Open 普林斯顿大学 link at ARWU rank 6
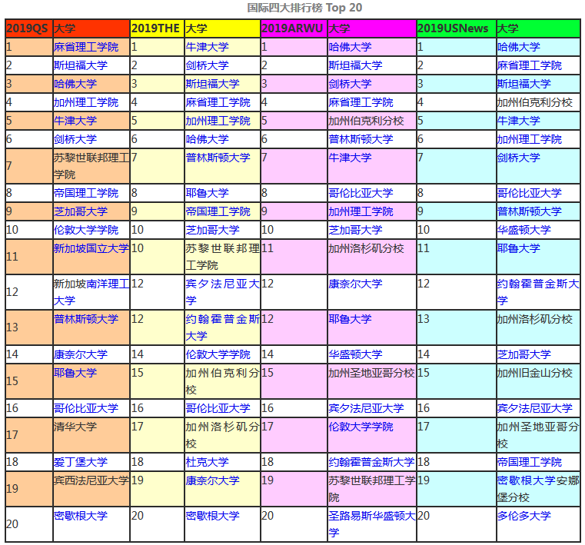Screen dimensions: 585x545 [x=361, y=139]
